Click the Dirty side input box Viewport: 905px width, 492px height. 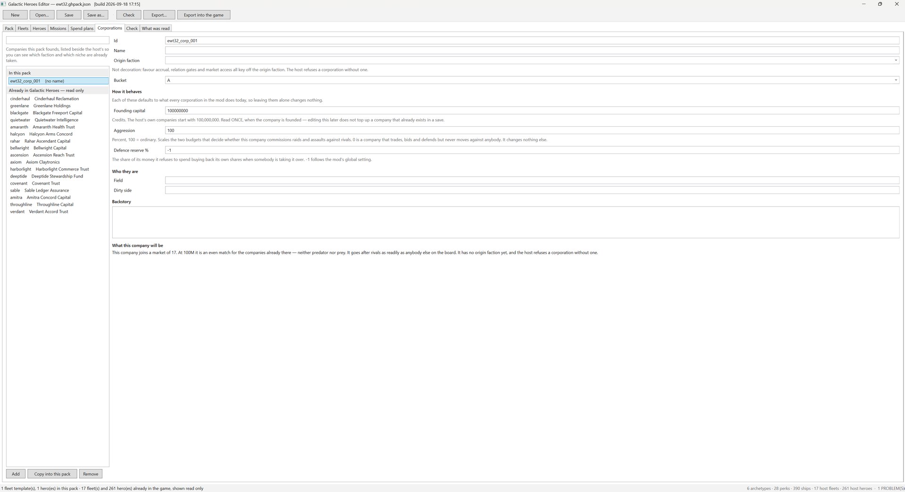[532, 190]
